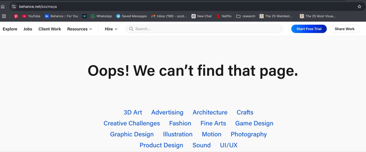Open the research bookmarks folder
Viewport: 366px width, 152px height.
[x=246, y=16]
